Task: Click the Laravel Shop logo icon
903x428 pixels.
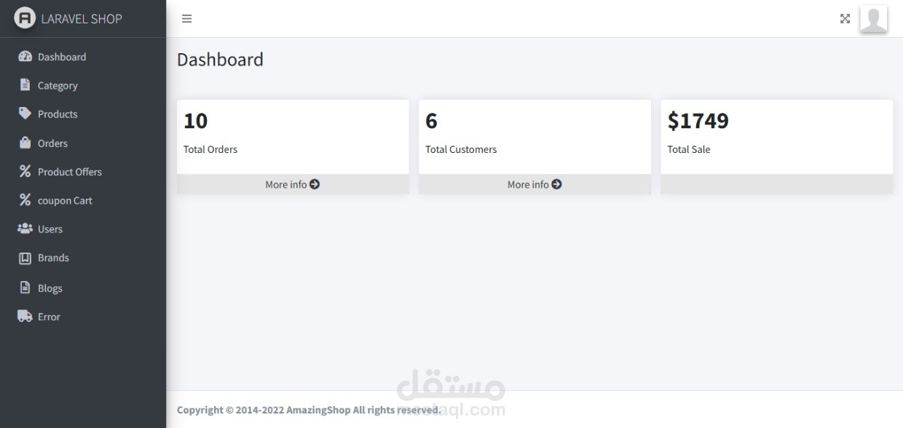Action: [25, 18]
